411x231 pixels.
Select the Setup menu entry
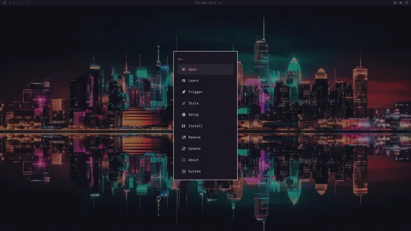pos(205,115)
